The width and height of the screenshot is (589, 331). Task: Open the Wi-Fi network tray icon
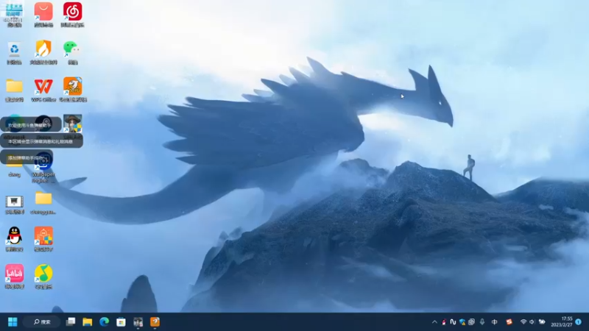tap(523, 322)
